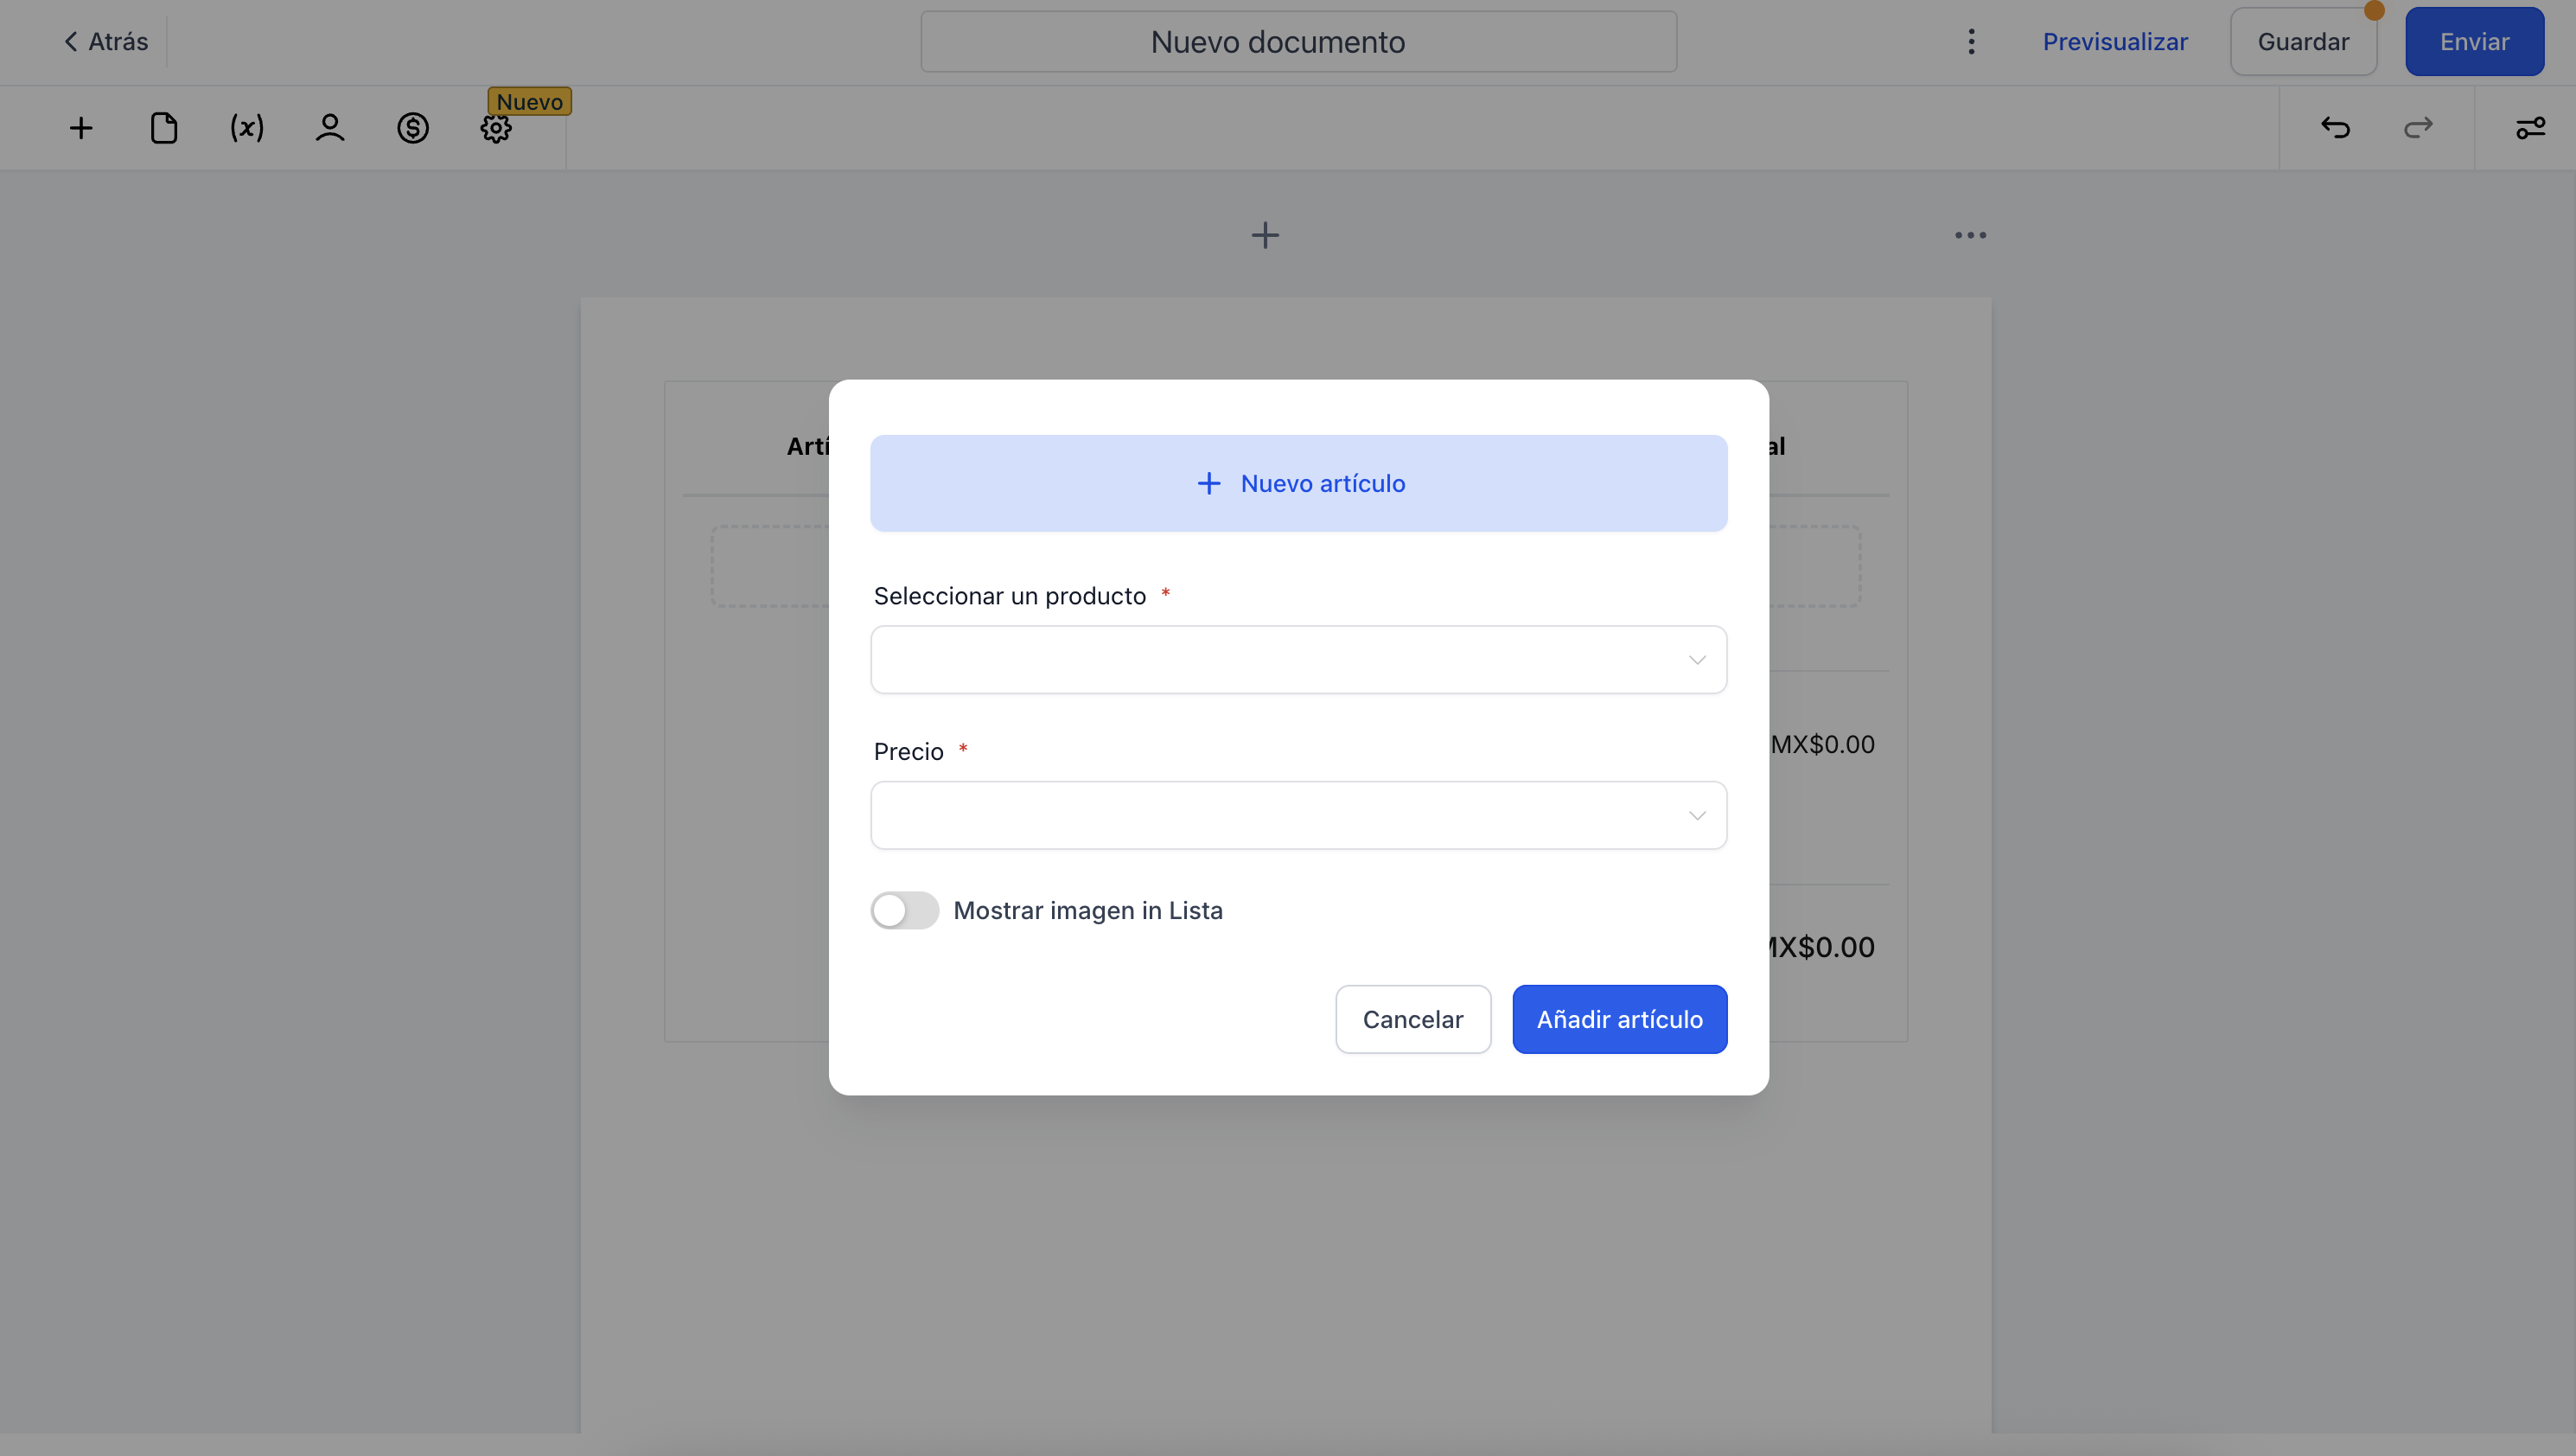Expand the Seleccionar un producto dropdown
Viewport: 2576px width, 1456px height.
(1298, 660)
